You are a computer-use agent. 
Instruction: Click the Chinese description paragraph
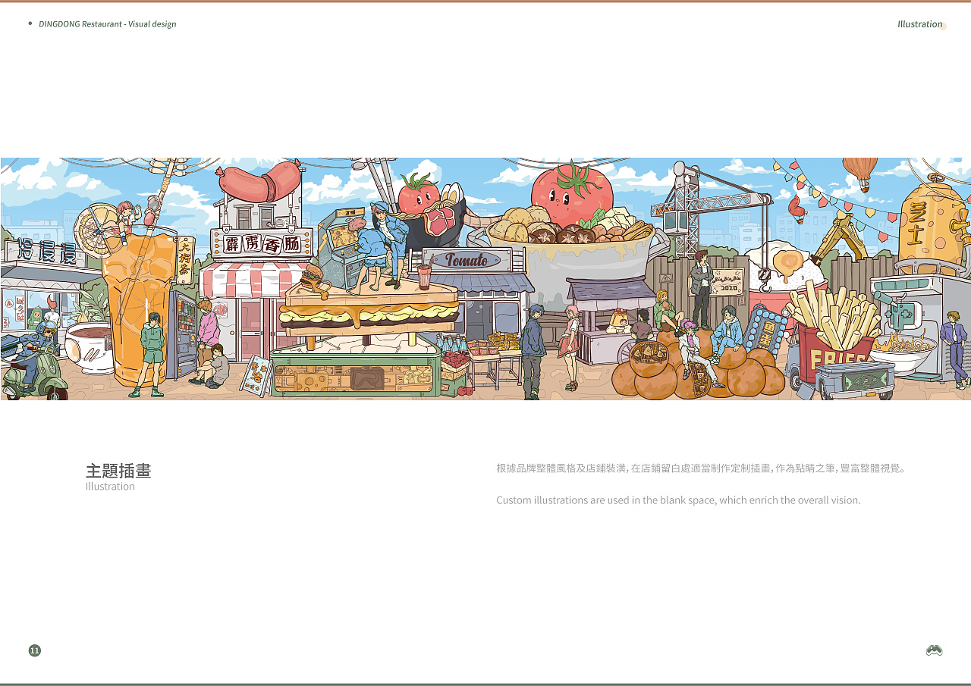701,468
